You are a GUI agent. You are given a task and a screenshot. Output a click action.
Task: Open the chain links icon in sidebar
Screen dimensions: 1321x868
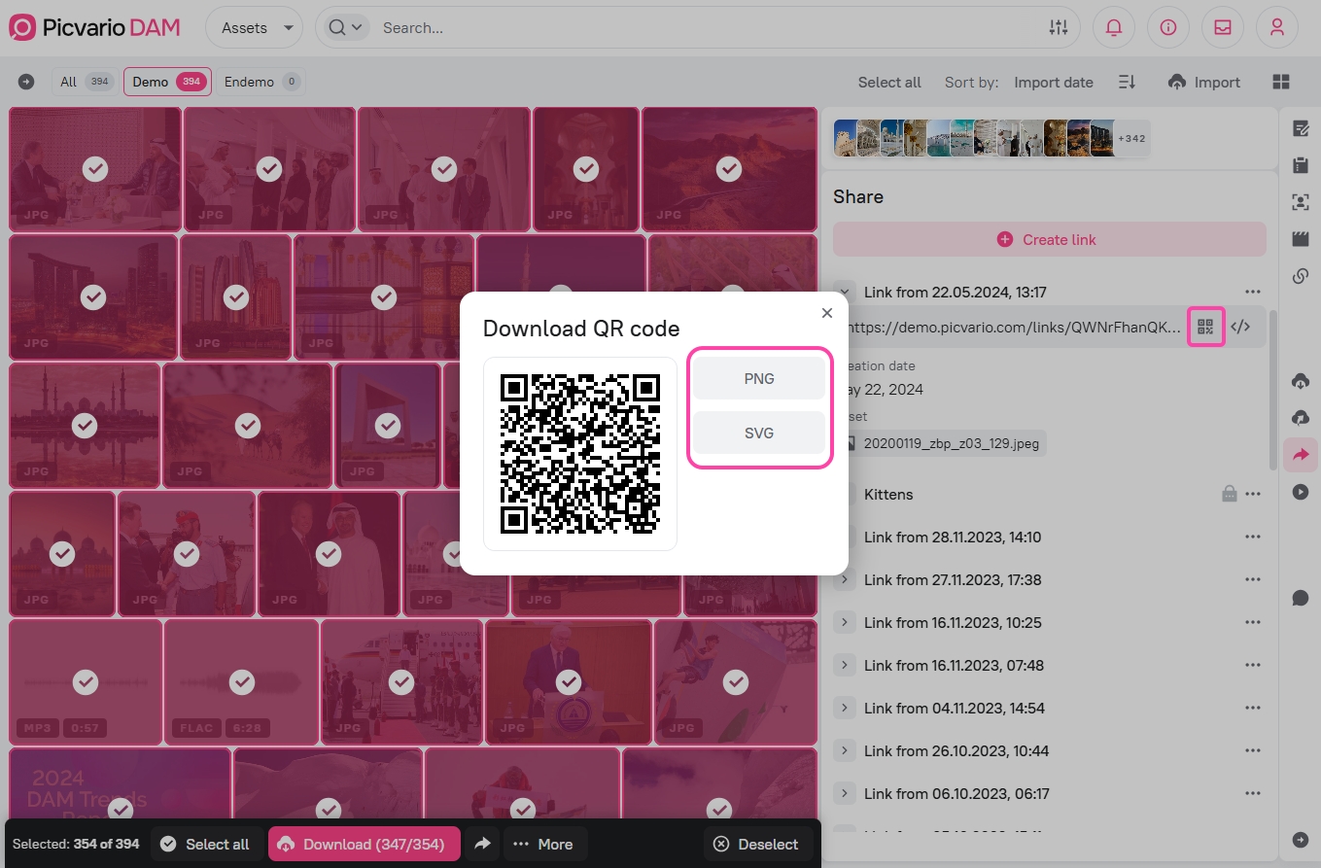[1301, 276]
